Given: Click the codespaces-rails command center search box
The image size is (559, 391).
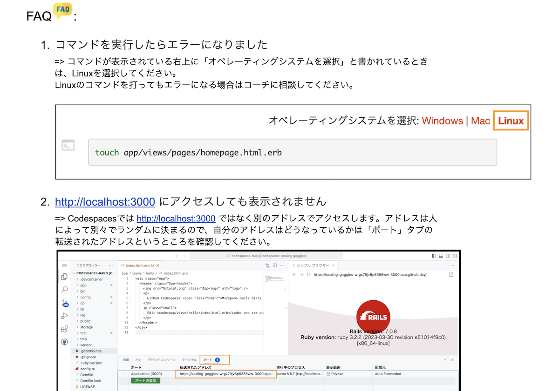Looking at the screenshot, I should (x=266, y=256).
